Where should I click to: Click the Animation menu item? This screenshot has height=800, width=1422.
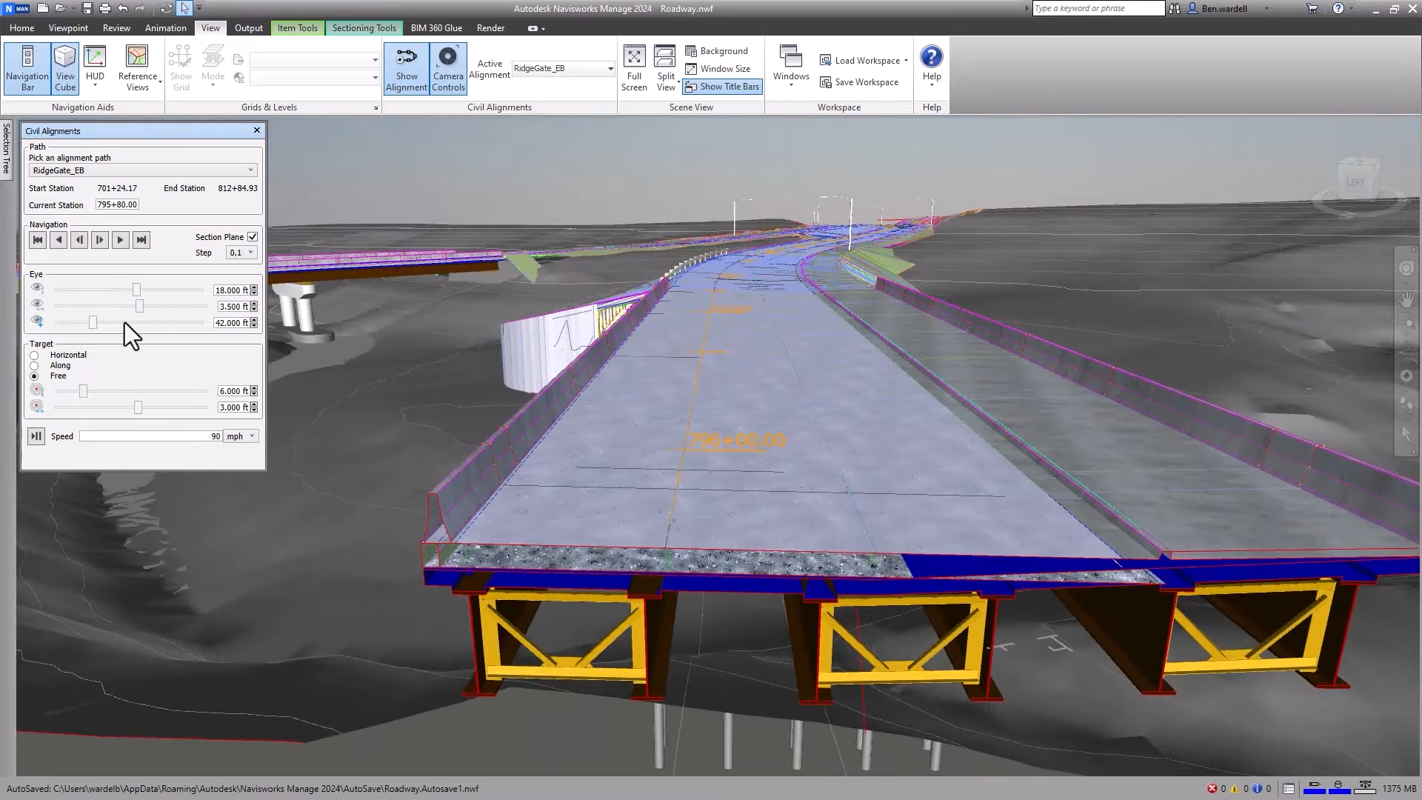pyautogui.click(x=165, y=27)
